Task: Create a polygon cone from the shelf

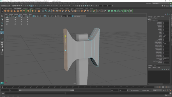Action: click(15, 11)
